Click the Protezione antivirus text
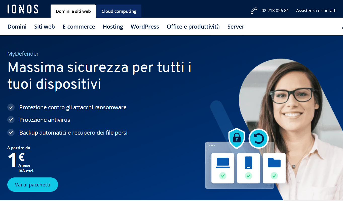 (45, 120)
